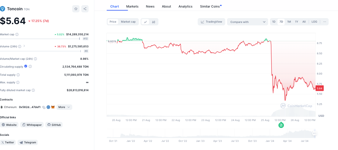Viewport: 338px width, 150px height.
Task: Expand the Volume (24h) chevron
Action: point(24,46)
